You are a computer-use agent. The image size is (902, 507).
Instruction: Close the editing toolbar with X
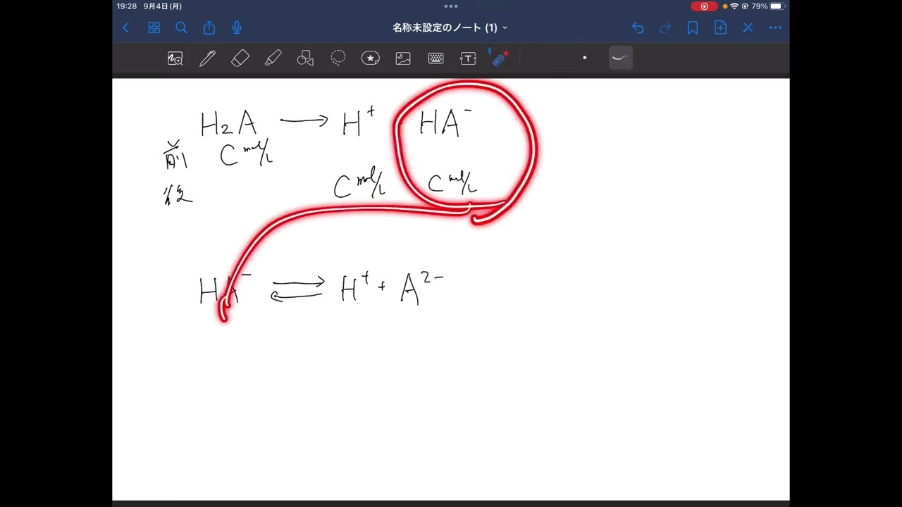click(748, 28)
